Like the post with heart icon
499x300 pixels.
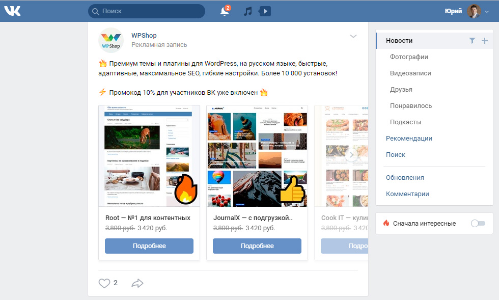(x=104, y=283)
